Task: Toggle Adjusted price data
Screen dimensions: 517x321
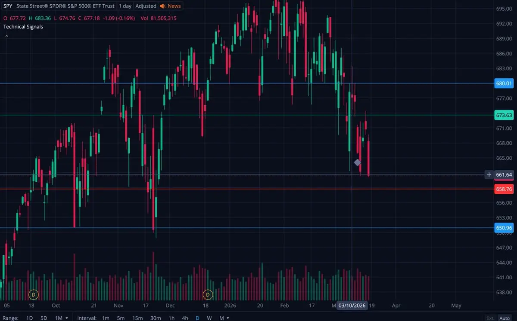Action: point(146,6)
